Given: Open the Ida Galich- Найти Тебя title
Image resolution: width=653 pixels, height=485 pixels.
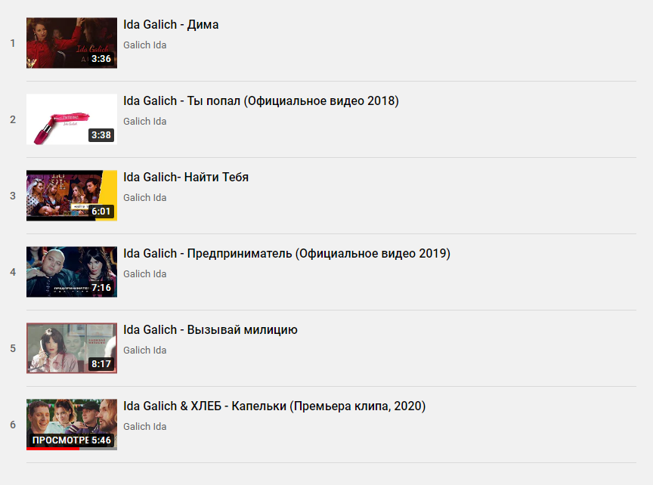Looking at the screenshot, I should (x=186, y=178).
